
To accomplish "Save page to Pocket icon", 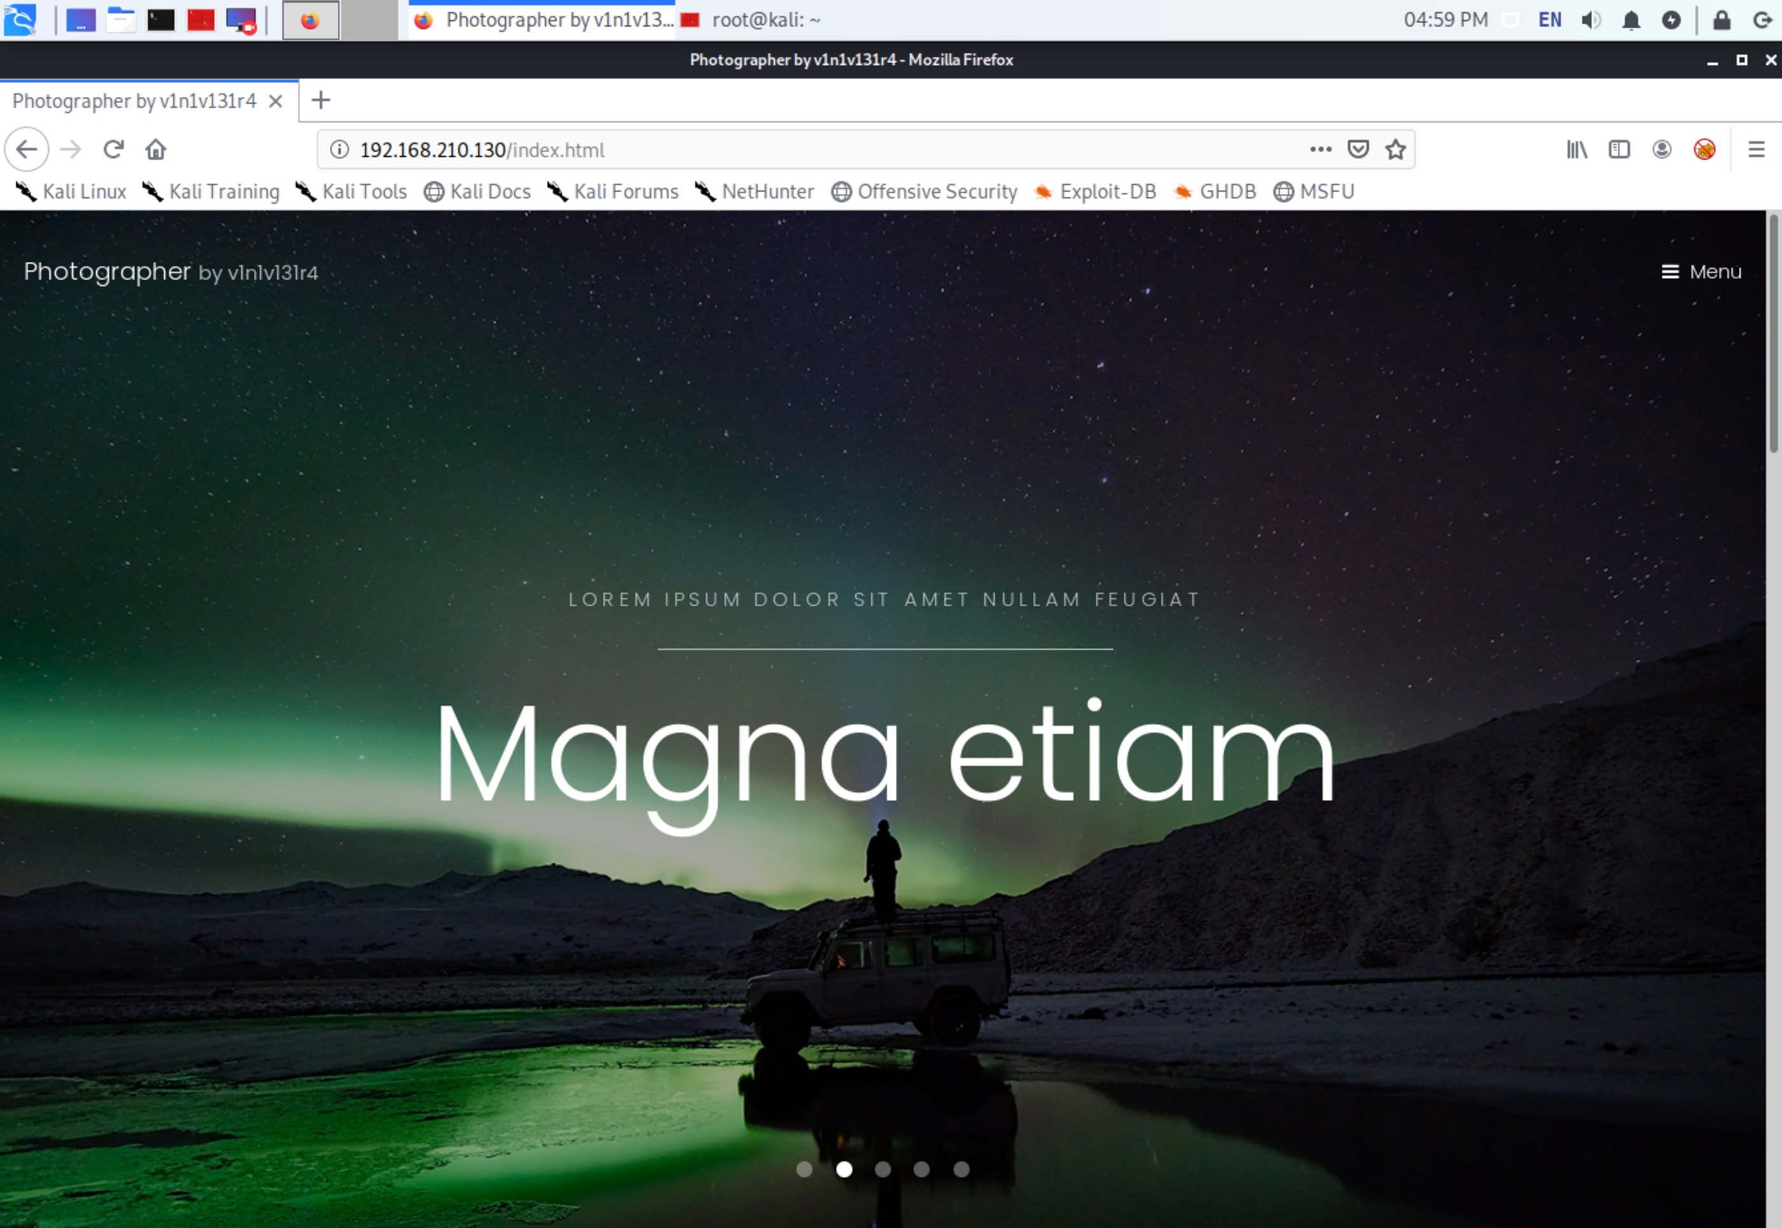I will pyautogui.click(x=1358, y=149).
